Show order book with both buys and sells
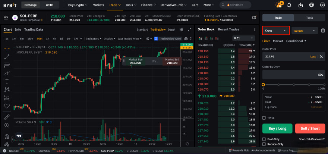Image resolution: width=328 pixels, height=154 pixels. tap(201, 38)
